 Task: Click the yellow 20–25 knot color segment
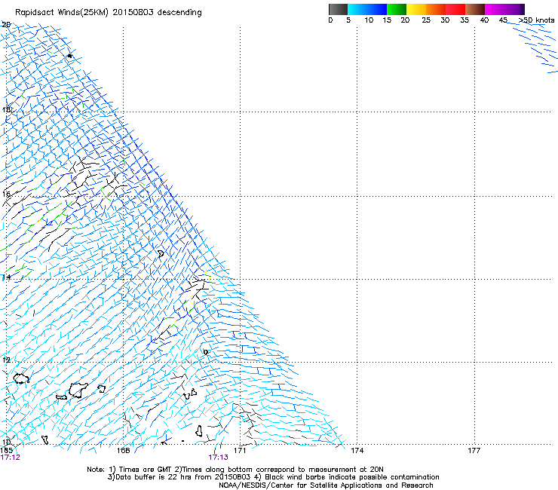click(416, 9)
